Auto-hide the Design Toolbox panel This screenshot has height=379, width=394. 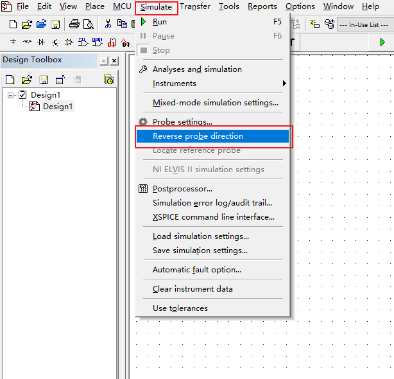tap(104, 61)
